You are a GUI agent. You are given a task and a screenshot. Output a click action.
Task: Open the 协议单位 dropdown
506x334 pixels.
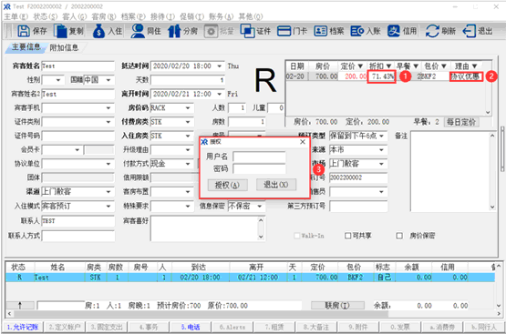[x=108, y=164]
